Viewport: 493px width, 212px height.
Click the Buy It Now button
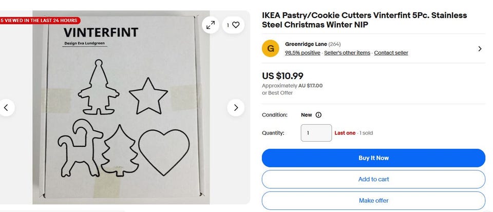click(x=373, y=158)
